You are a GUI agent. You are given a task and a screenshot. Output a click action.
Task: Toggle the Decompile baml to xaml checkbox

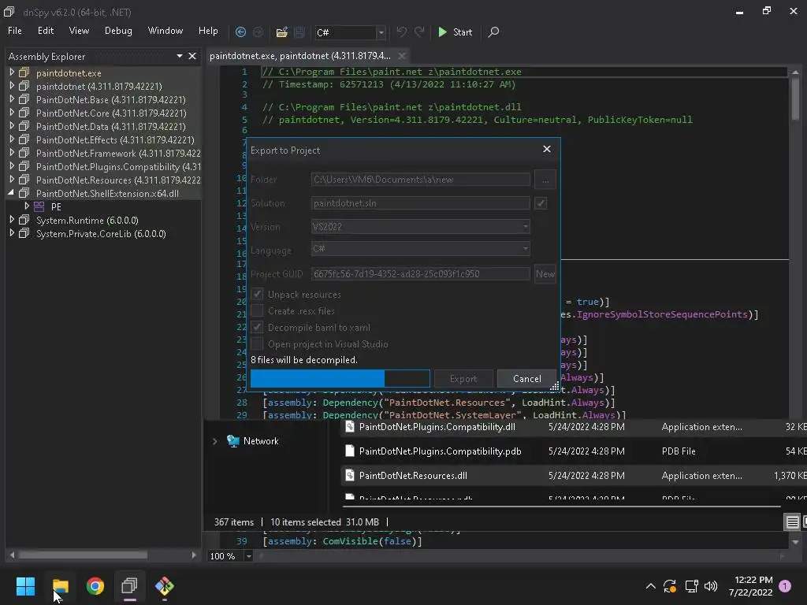pos(257,327)
